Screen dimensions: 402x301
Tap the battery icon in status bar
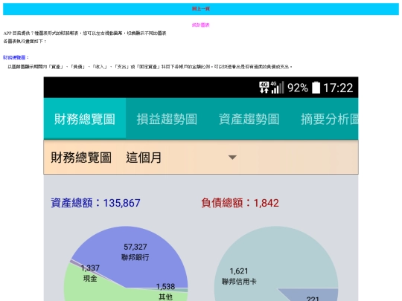click(316, 87)
